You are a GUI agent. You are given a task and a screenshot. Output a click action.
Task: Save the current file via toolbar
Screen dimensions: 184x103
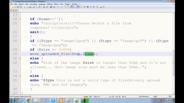tap(18, 7)
